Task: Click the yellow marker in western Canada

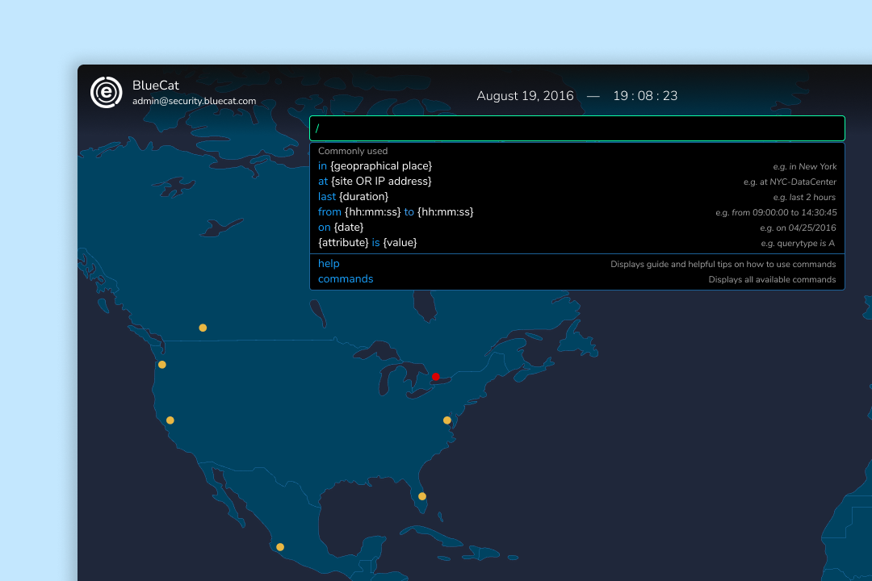Action: (x=203, y=328)
